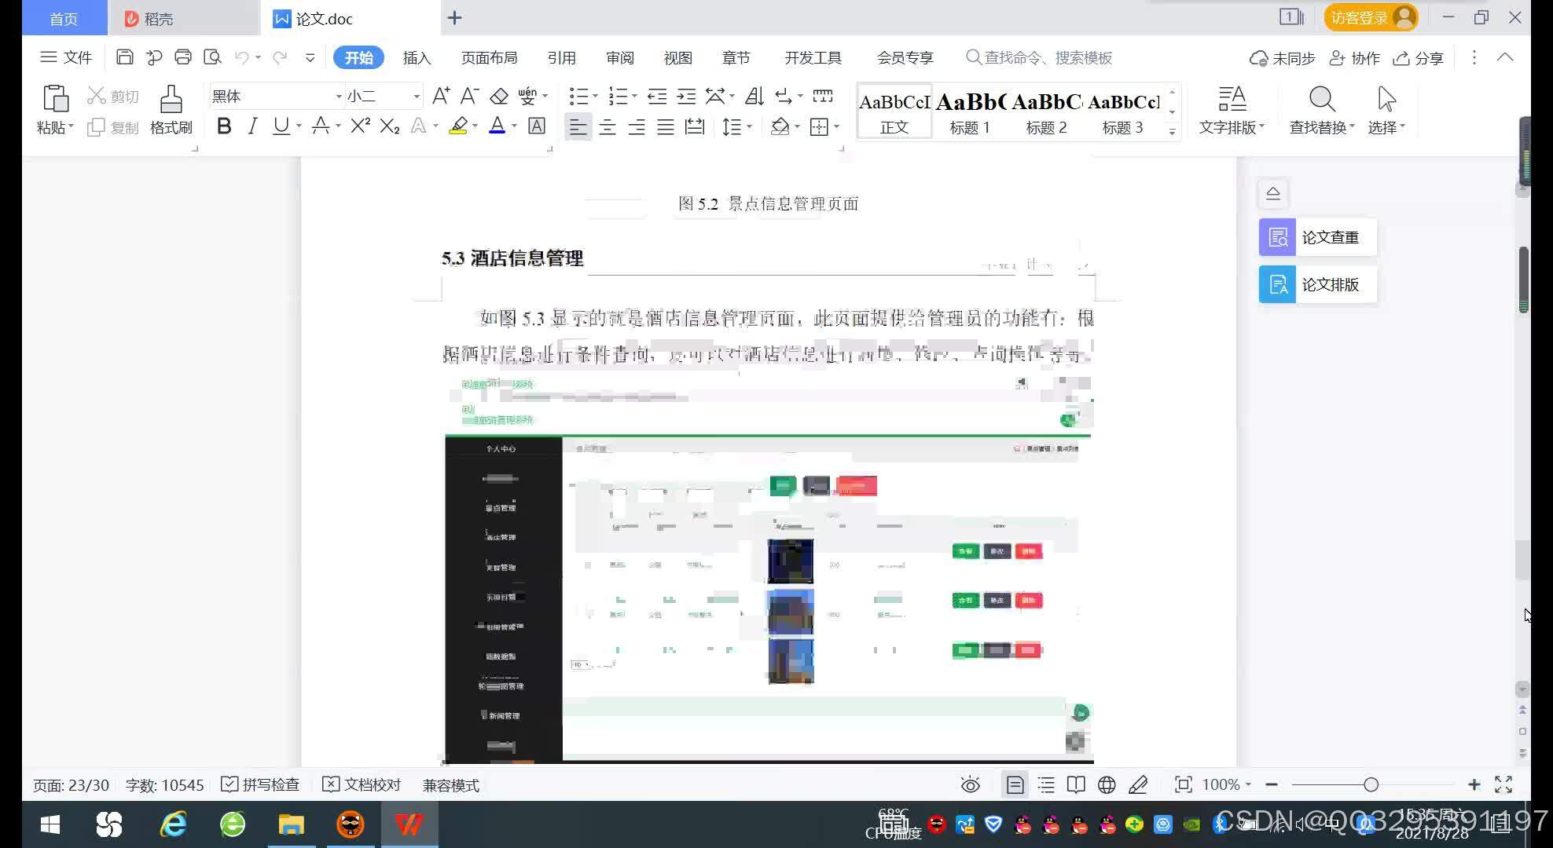Image resolution: width=1553 pixels, height=848 pixels.
Task: Toggle character border icon
Action: (537, 126)
